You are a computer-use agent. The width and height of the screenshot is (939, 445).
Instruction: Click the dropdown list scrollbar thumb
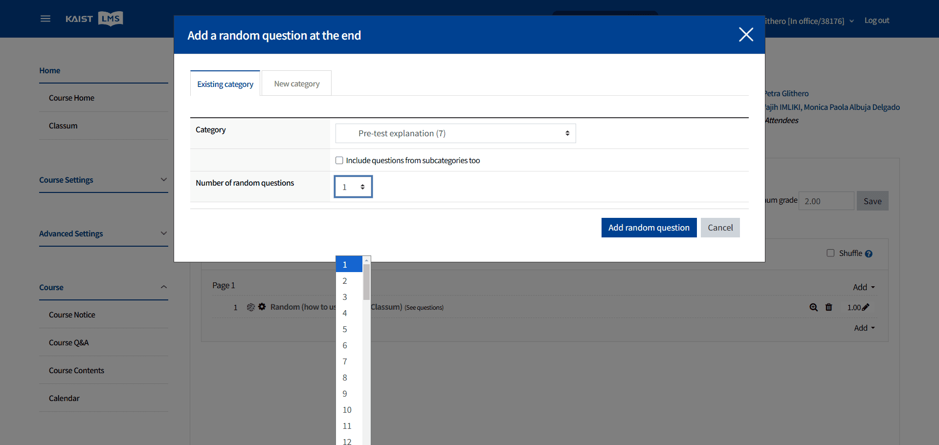[x=366, y=282]
